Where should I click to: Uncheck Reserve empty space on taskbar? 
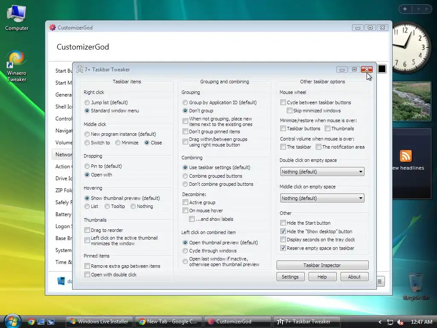(318, 248)
